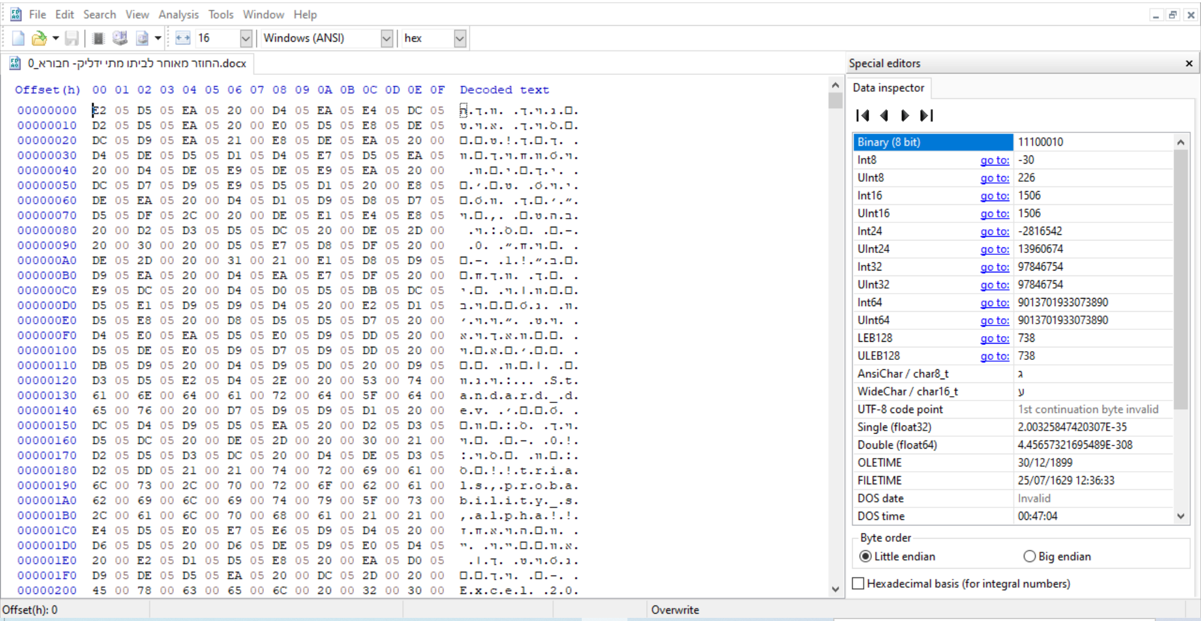The width and height of the screenshot is (1201, 621).
Task: Select the Big endian byte order
Action: coord(1057,557)
